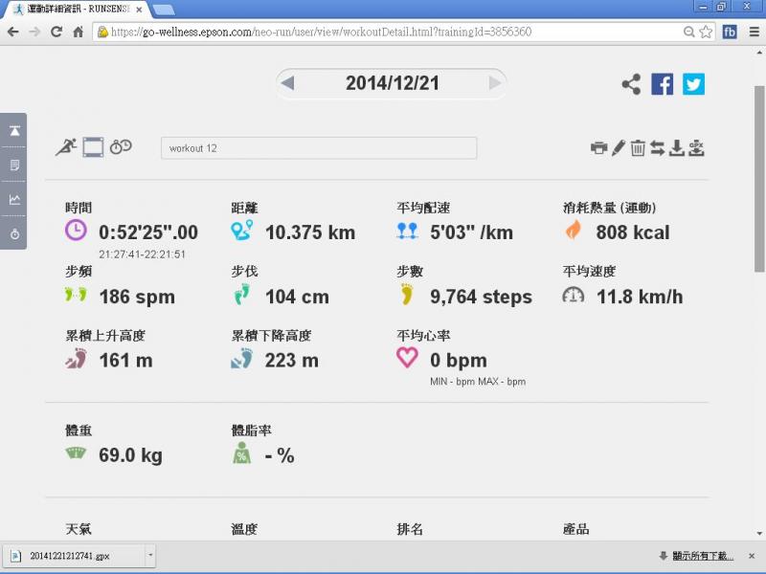
Task: Click the steps value 9,764 steps
Action: pos(482,297)
